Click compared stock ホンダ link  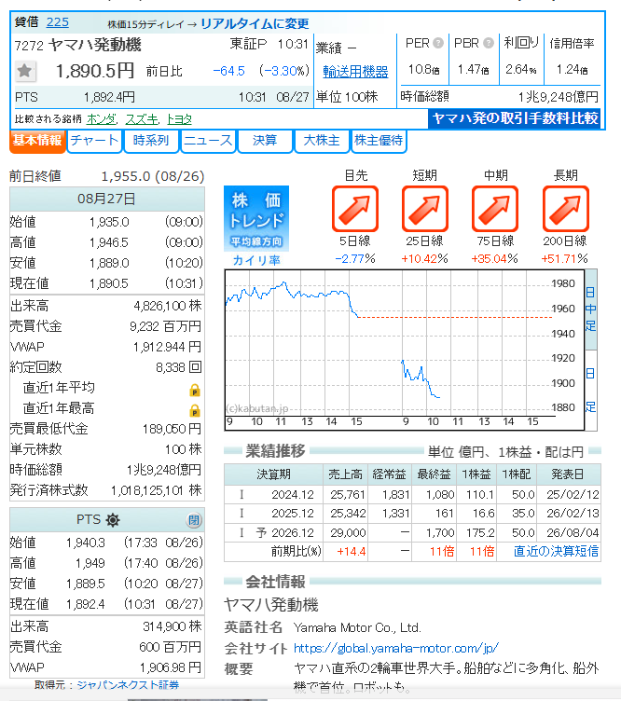click(101, 119)
